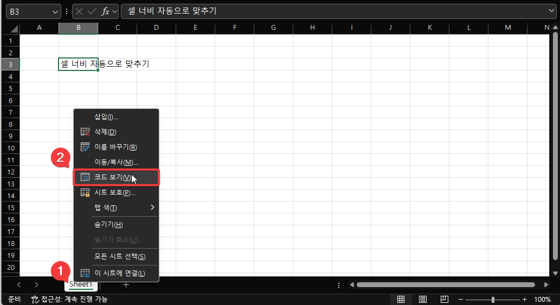Select column G header
The width and height of the screenshot is (560, 305).
click(273, 28)
